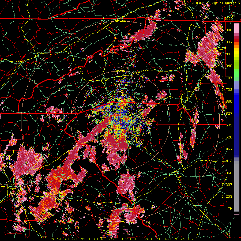Click the NEXLAB-College of DuPage label
This screenshot has width=241, height=241.
pos(214,3)
